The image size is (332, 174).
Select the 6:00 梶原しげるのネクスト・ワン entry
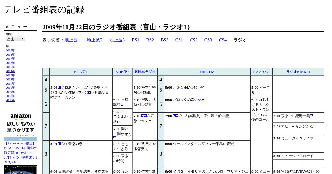260,110
